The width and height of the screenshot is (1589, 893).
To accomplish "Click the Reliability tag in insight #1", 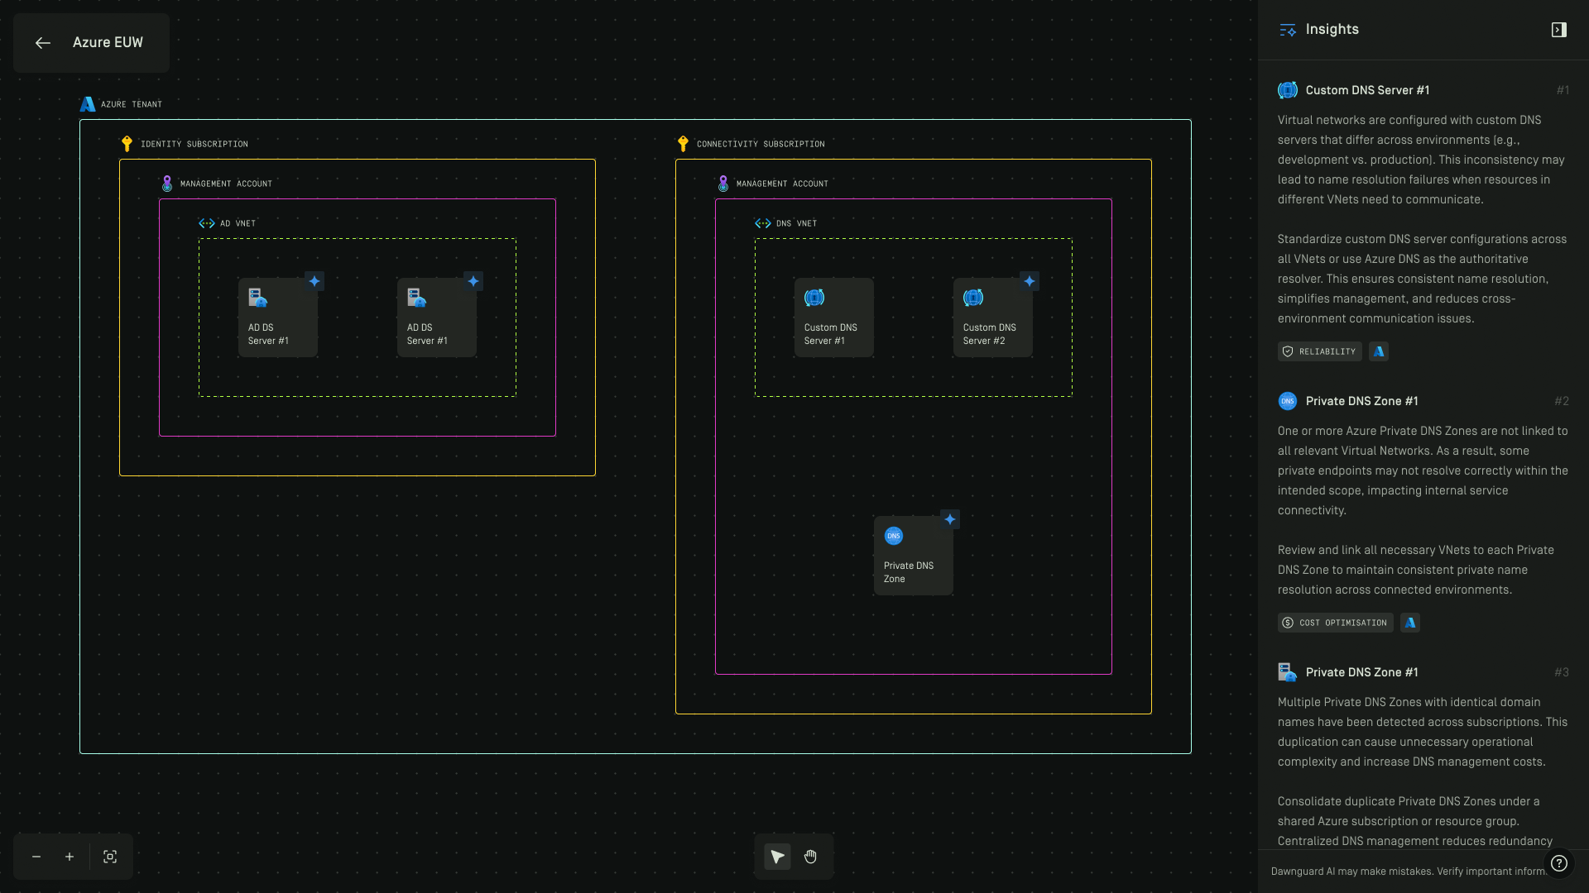I will 1319,351.
